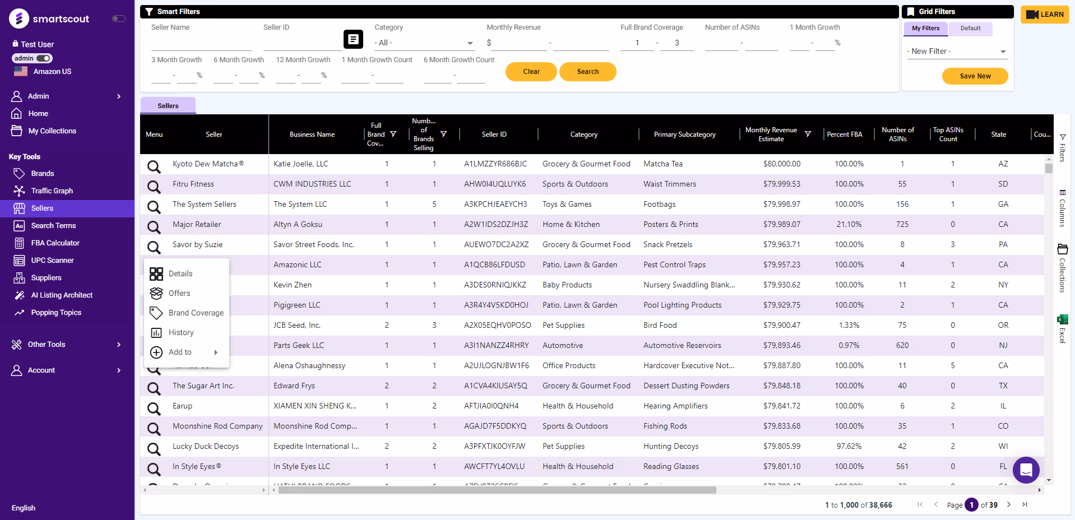Open the Collections side panel
The width and height of the screenshot is (1075, 520).
pos(1063,268)
